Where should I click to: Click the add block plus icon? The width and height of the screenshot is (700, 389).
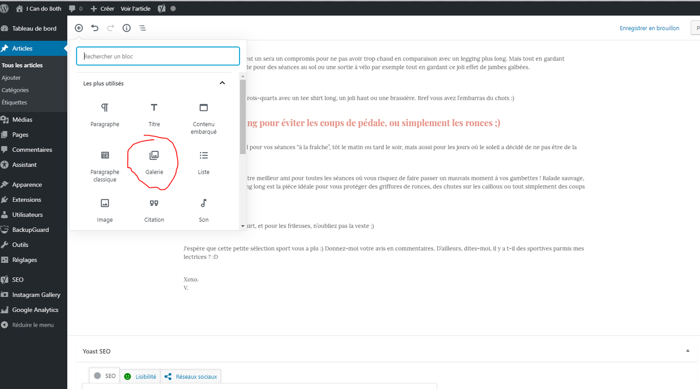(x=79, y=28)
